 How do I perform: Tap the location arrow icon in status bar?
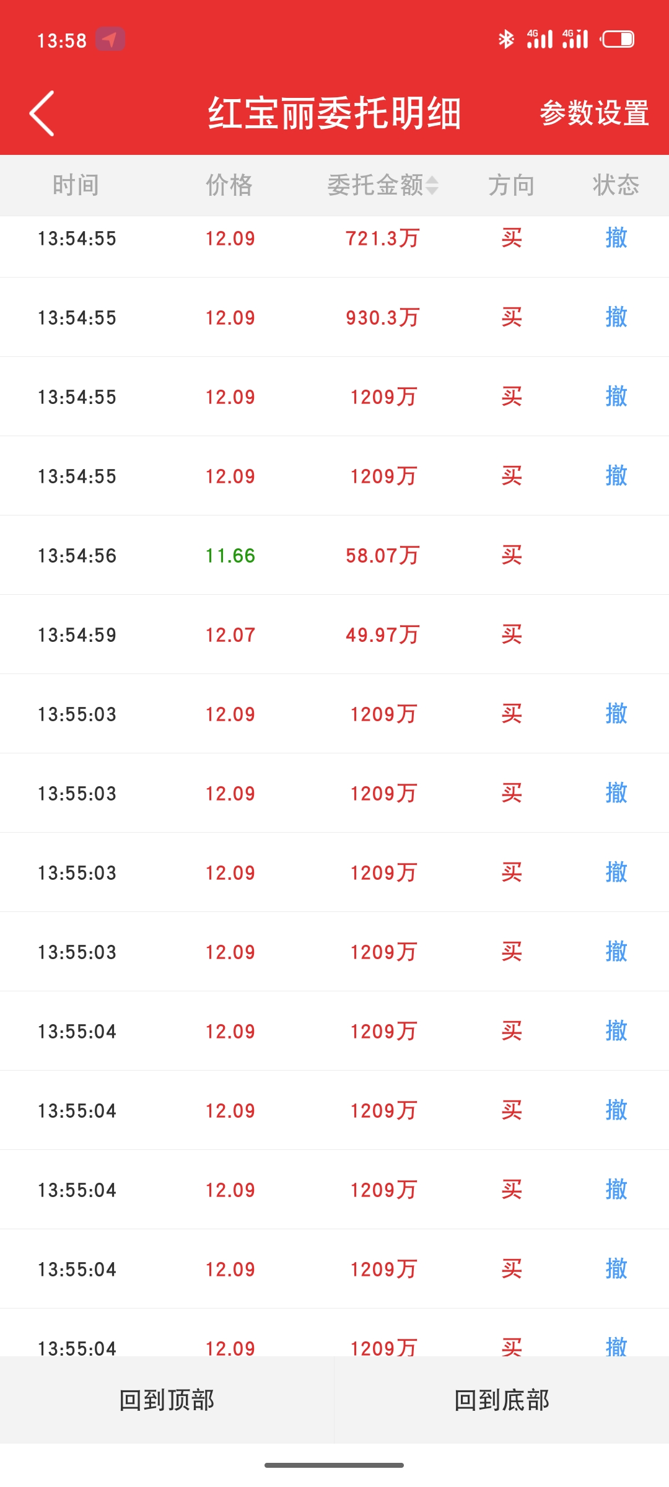[x=110, y=40]
